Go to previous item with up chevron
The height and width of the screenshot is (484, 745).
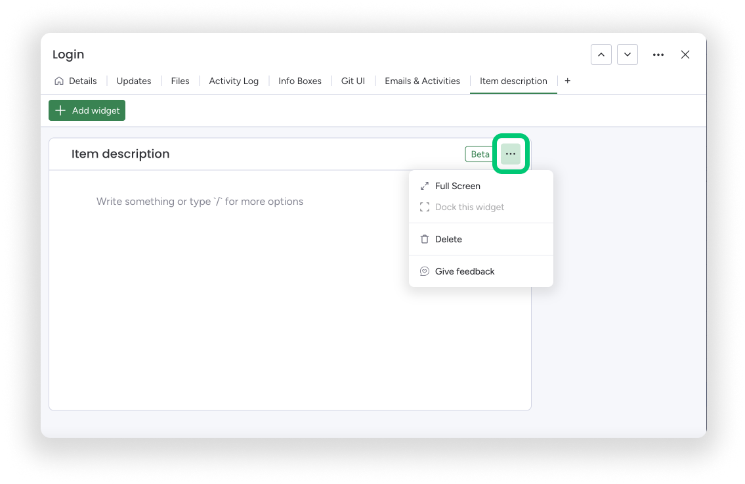click(x=601, y=55)
